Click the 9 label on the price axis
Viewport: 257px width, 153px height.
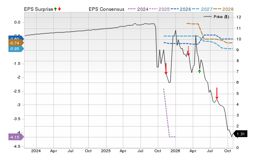pyautogui.click(x=237, y=50)
